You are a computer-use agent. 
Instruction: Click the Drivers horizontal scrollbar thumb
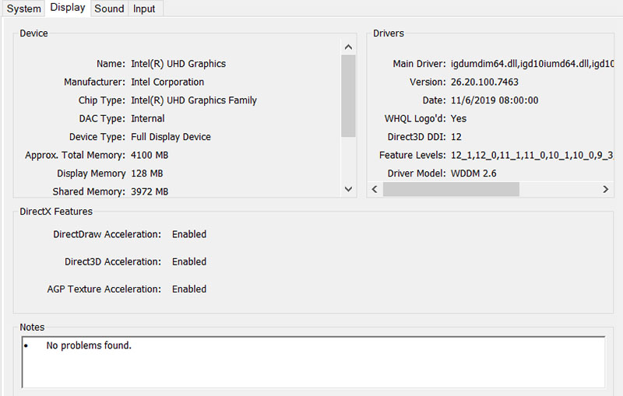tap(451, 189)
